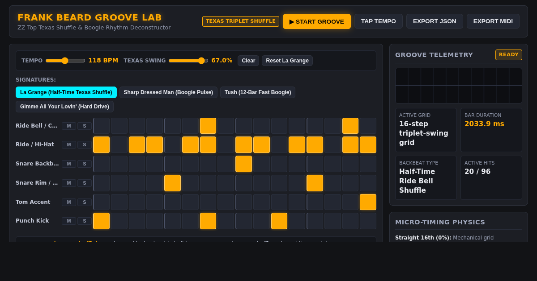Mute the Punch Kick track
This screenshot has width=537, height=281.
(69, 221)
